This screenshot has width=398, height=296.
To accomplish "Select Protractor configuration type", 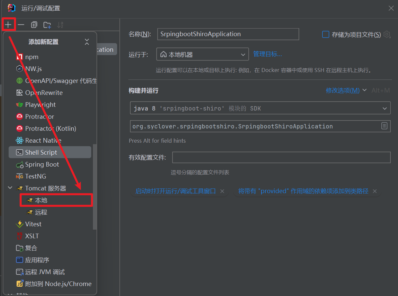I will tap(50, 116).
